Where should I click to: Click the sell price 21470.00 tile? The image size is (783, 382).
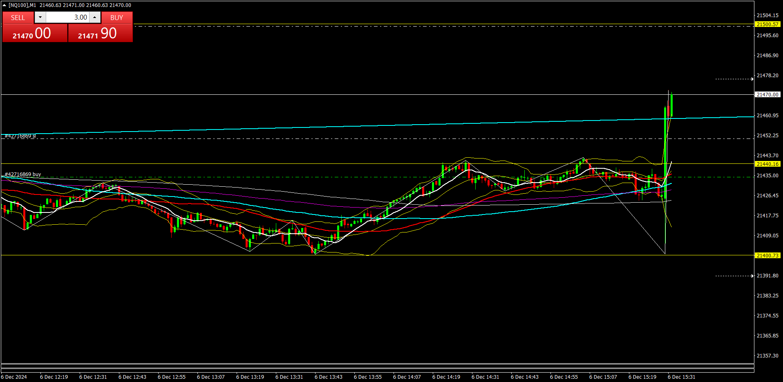35,33
